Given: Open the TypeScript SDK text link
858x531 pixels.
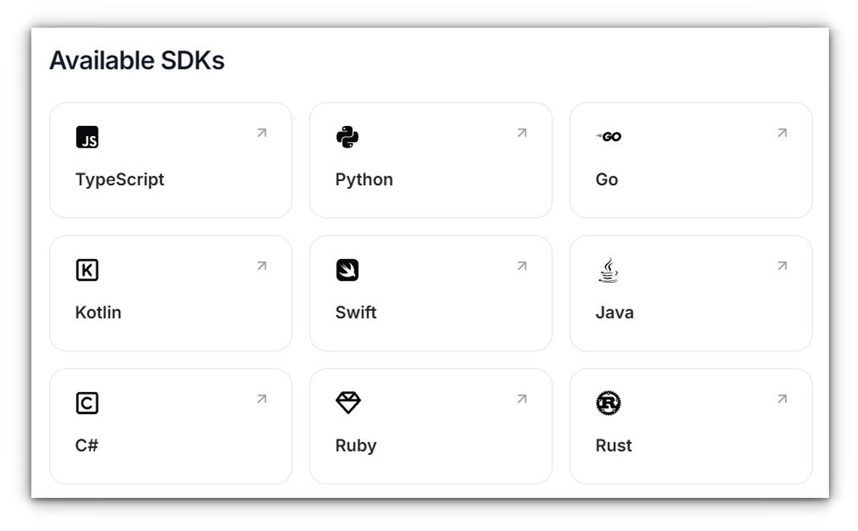Looking at the screenshot, I should 120,180.
